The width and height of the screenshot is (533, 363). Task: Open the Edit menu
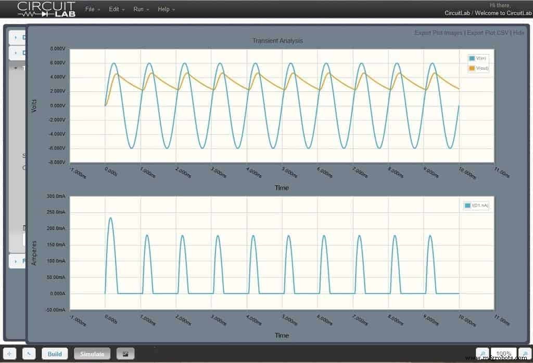tap(114, 9)
